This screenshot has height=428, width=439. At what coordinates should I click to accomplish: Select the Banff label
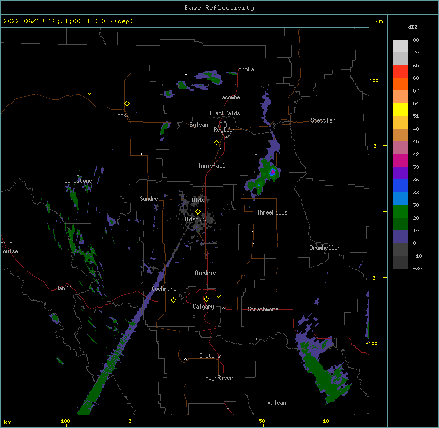pyautogui.click(x=63, y=288)
